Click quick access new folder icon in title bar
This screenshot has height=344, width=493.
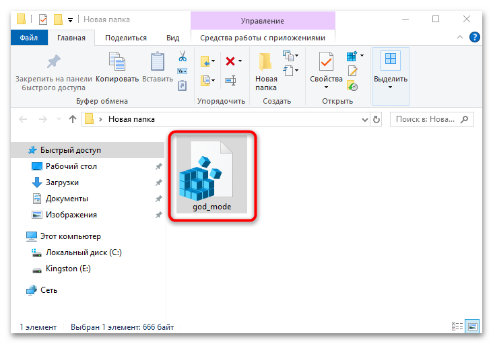pyautogui.click(x=58, y=20)
